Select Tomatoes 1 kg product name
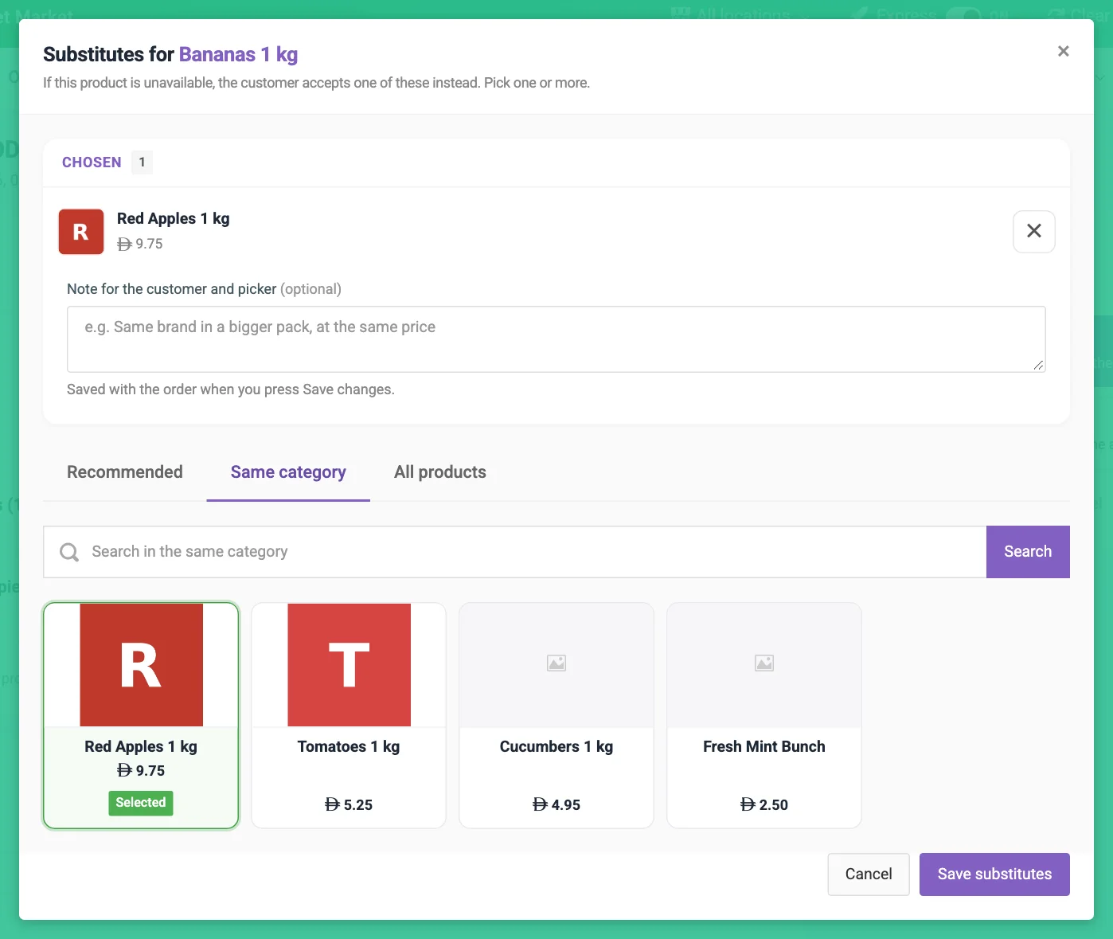The image size is (1113, 939). [x=349, y=746]
